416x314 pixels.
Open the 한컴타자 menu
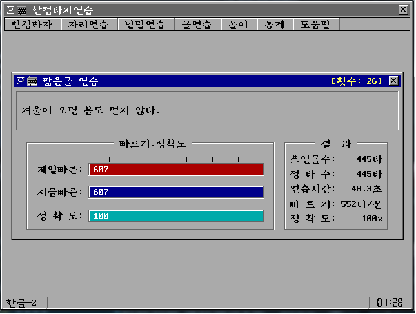(x=32, y=25)
